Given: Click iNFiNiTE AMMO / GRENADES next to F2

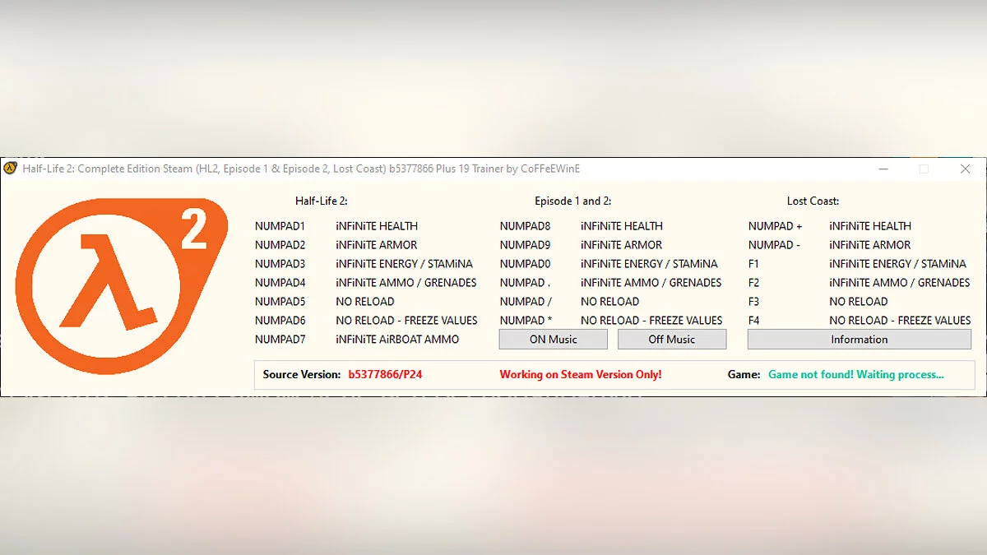Looking at the screenshot, I should point(900,283).
